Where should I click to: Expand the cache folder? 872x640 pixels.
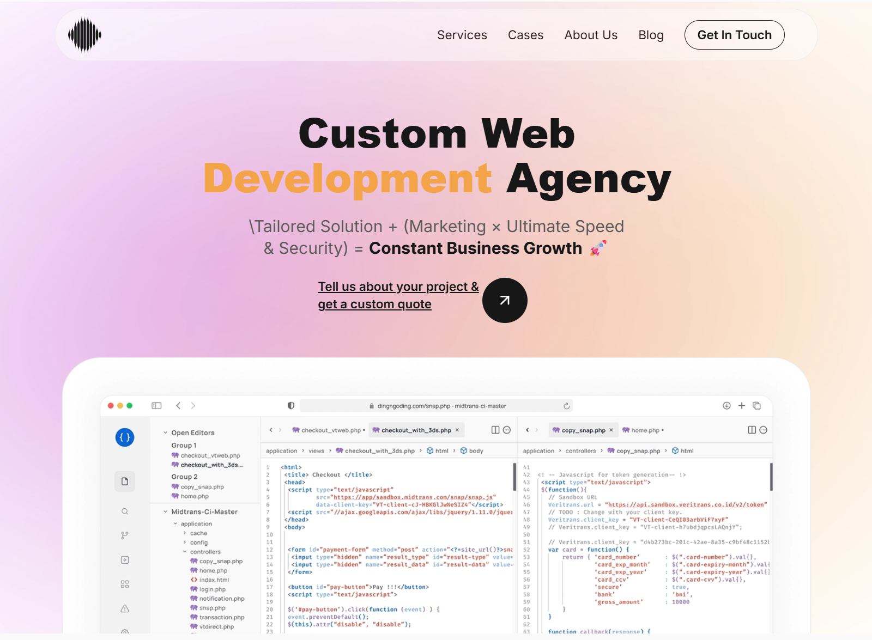click(185, 533)
